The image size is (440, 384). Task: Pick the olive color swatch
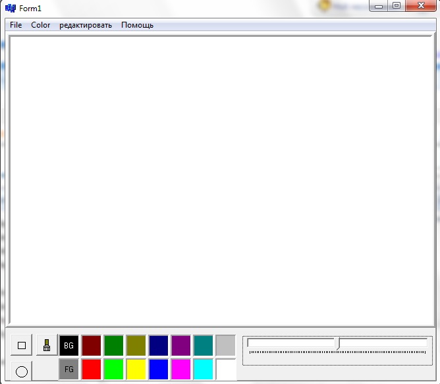(x=136, y=345)
